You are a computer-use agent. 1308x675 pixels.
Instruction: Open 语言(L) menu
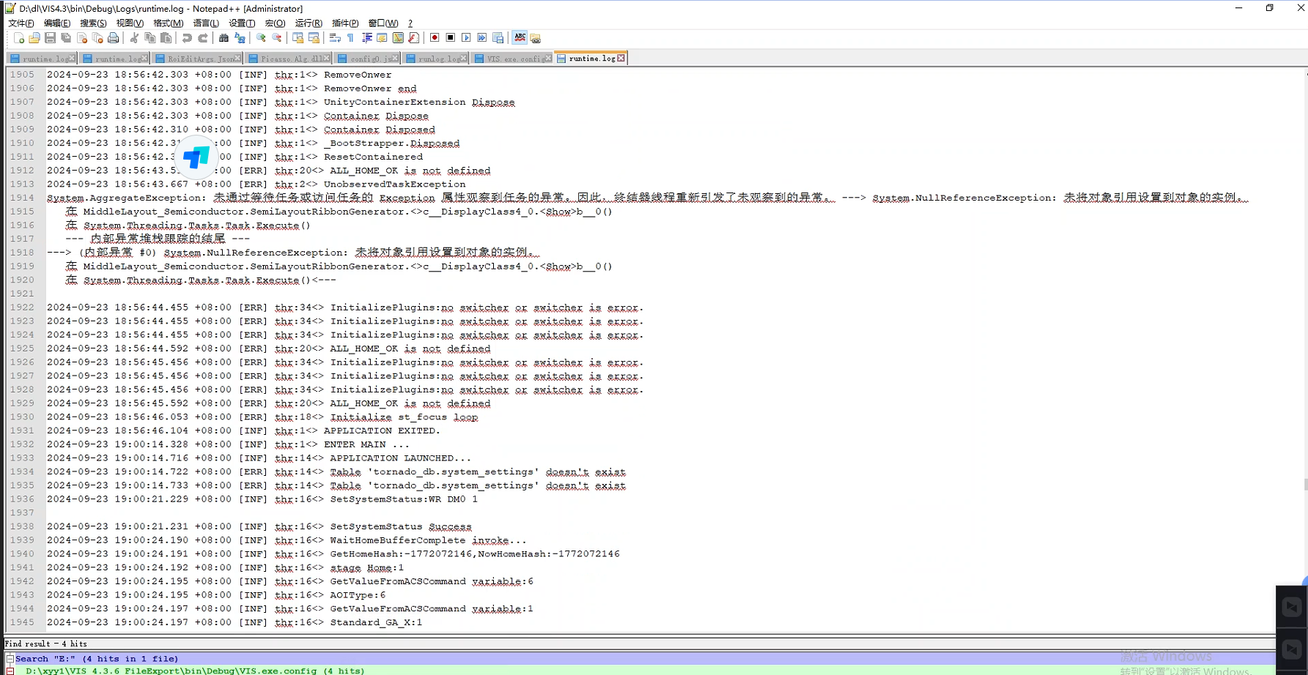206,23
